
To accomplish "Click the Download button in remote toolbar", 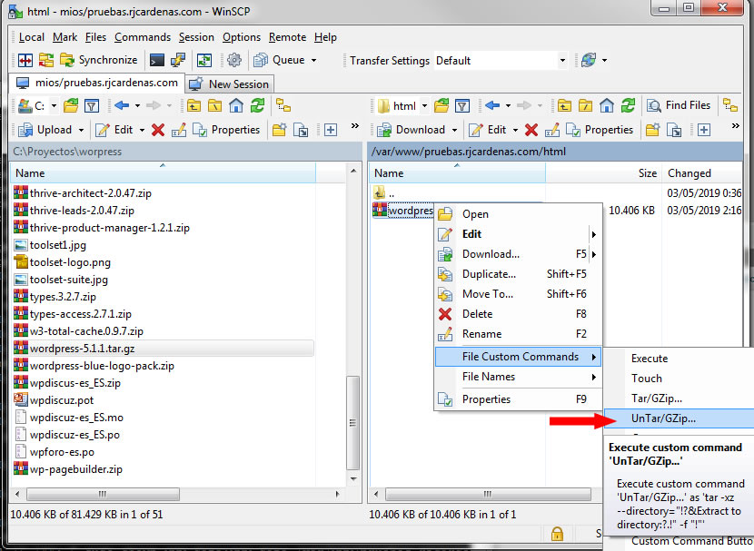I will click(x=412, y=130).
